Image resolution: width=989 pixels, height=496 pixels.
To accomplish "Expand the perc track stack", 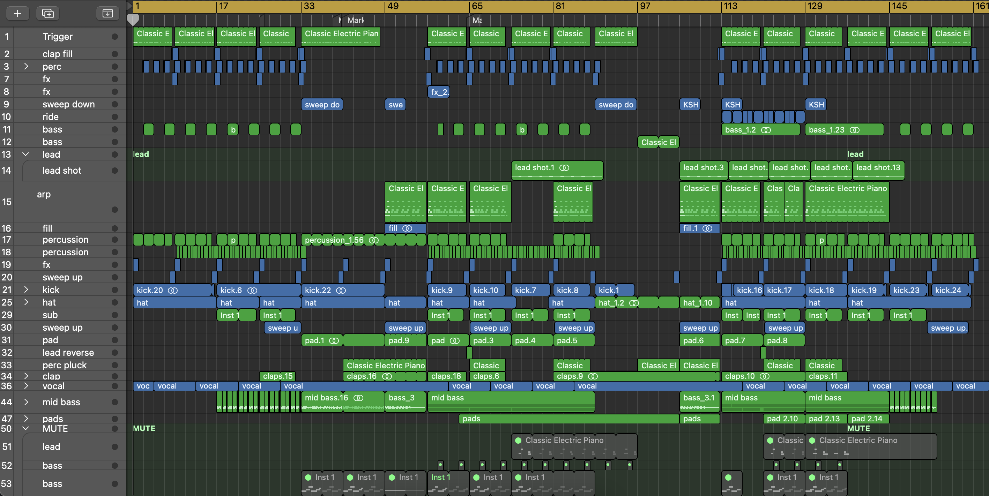I will [x=26, y=66].
